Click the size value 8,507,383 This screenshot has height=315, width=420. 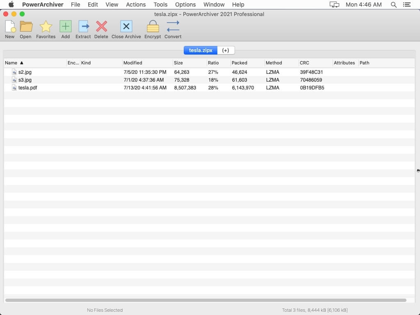tap(185, 88)
